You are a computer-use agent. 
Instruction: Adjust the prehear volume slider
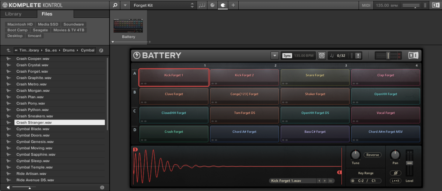click(24, 188)
